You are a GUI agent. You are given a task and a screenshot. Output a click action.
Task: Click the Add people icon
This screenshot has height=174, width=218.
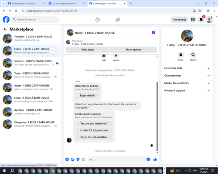(104, 56)
